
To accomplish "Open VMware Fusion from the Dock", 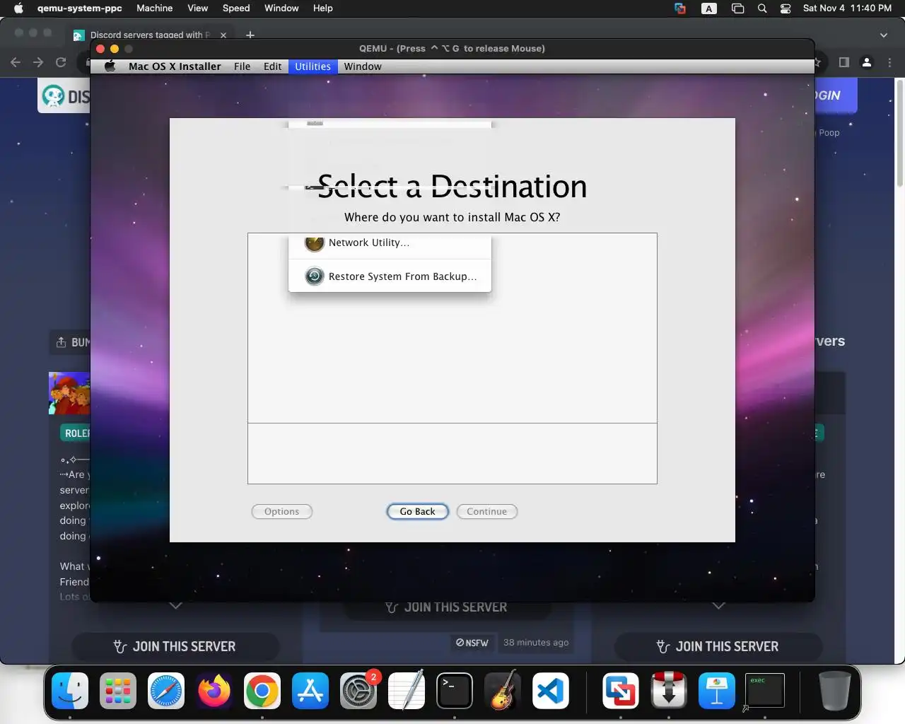I will 621,691.
